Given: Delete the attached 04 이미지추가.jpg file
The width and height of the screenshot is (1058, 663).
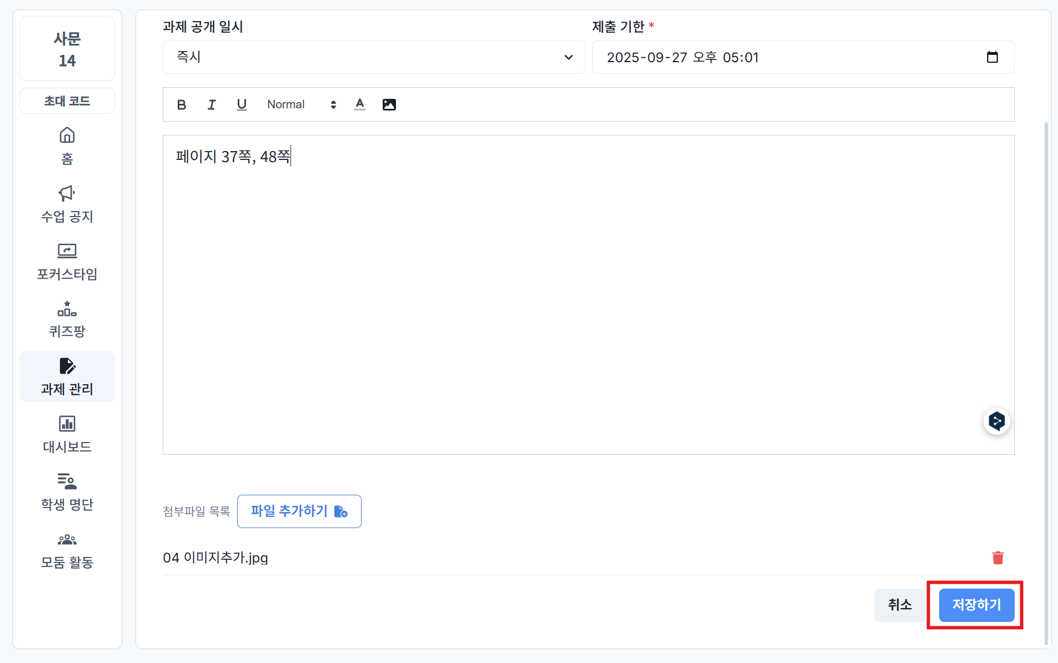Looking at the screenshot, I should click(x=997, y=557).
